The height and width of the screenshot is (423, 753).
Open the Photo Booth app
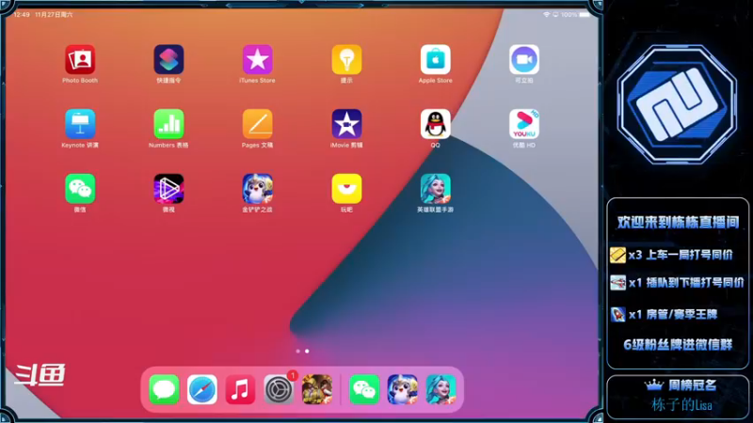point(80,59)
